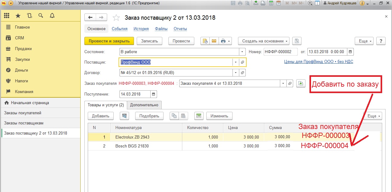392x192 pixels.
Task: Click the barcode search icon next to Добавить
Action: [x=124, y=116]
